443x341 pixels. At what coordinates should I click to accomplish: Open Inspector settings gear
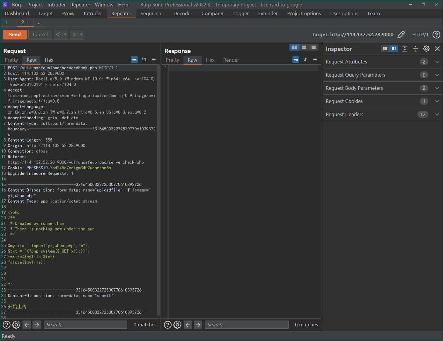(x=426, y=49)
